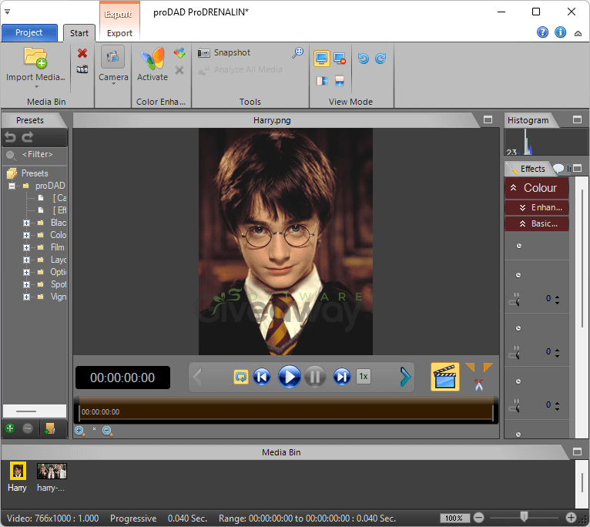Viewport: 590px width, 527px height.
Task: Select the [Ca preset item
Action: pyautogui.click(x=52, y=198)
